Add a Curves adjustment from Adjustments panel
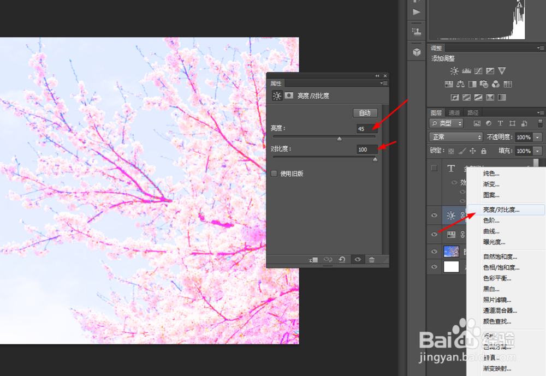 coord(478,71)
